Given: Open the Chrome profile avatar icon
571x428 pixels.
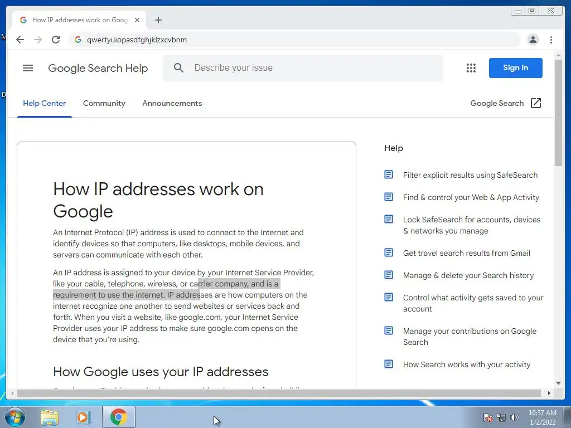Looking at the screenshot, I should pos(533,40).
